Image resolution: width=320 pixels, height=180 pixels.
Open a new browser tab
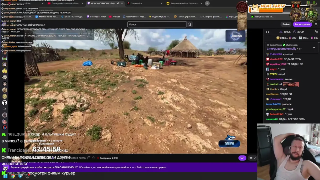207,3
